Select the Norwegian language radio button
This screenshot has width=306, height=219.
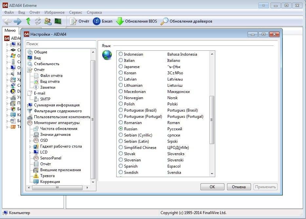pyautogui.click(x=121, y=98)
